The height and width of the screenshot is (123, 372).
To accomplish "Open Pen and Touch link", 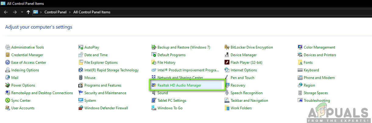I will [243, 78].
